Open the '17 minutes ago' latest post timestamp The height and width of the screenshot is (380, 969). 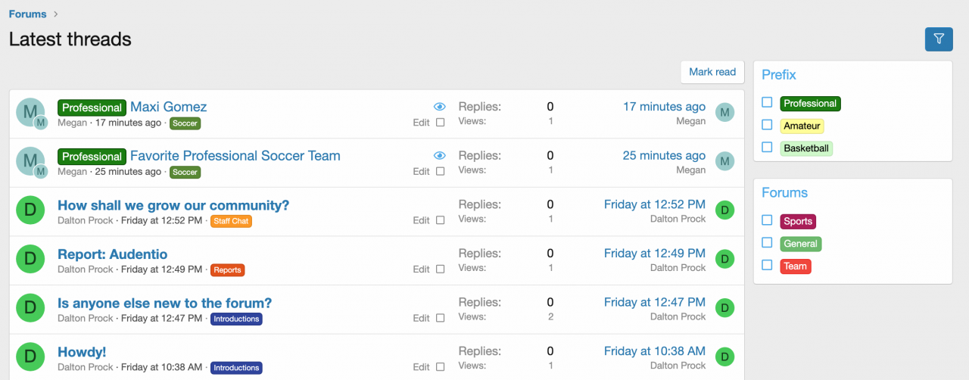664,107
